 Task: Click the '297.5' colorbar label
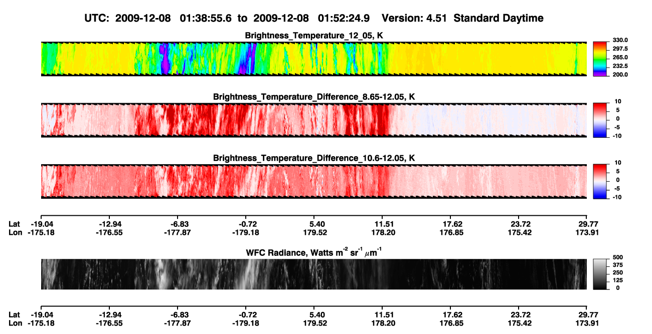620,49
